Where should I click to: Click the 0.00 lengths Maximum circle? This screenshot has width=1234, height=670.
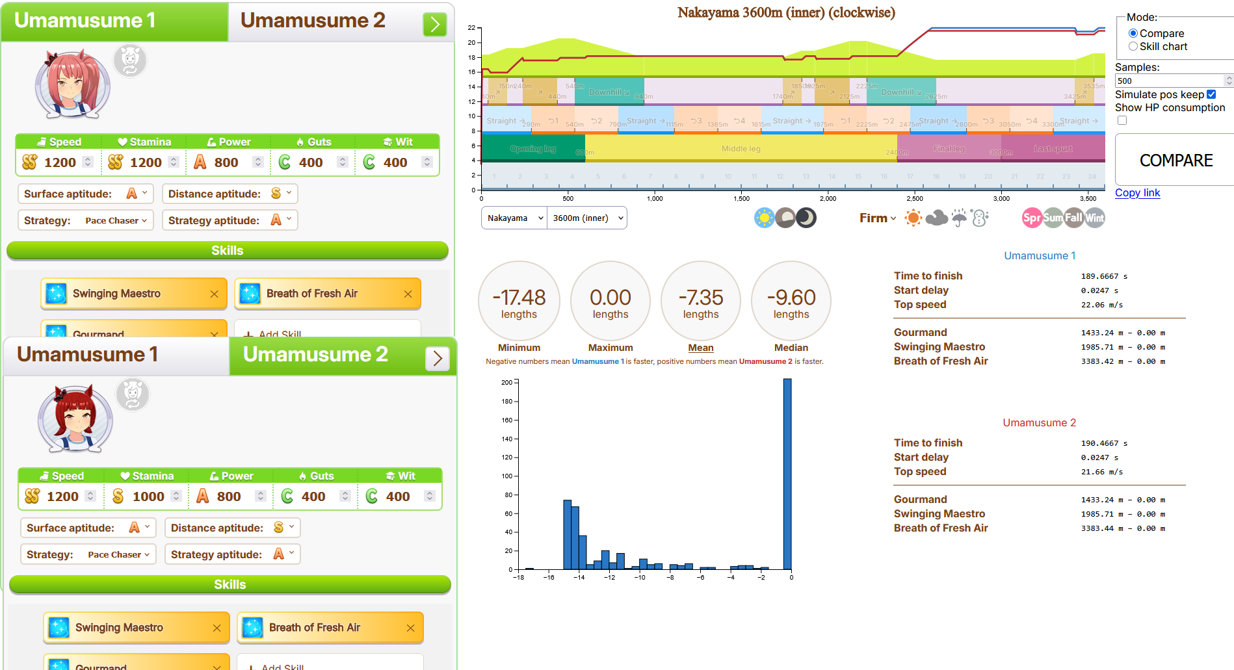610,301
